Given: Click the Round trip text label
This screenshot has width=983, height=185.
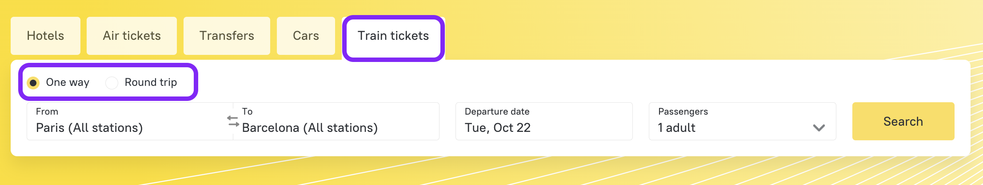Looking at the screenshot, I should click(x=151, y=82).
